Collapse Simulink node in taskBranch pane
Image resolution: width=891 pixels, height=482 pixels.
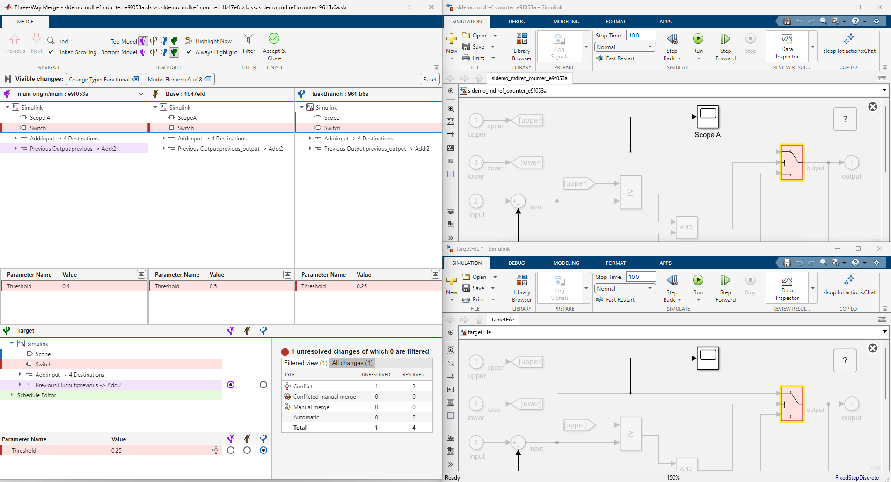[302, 108]
